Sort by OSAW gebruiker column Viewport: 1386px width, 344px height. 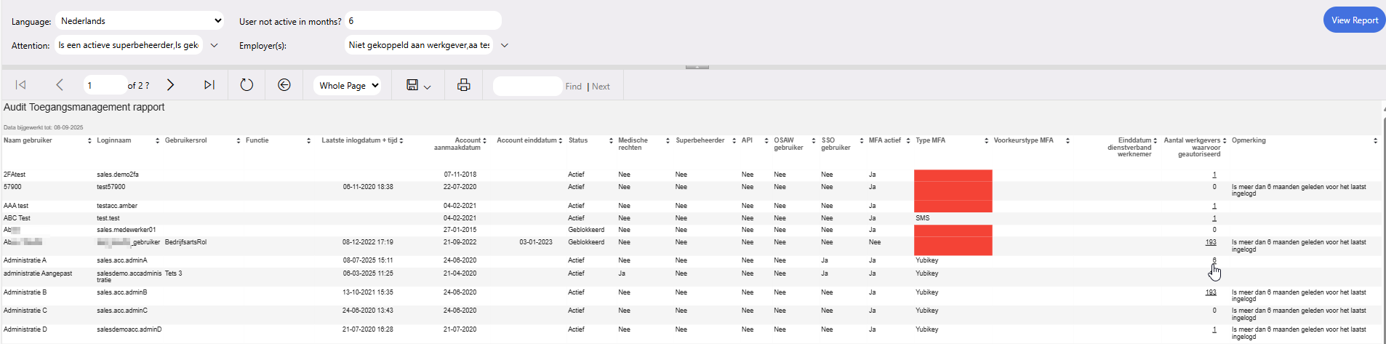814,140
